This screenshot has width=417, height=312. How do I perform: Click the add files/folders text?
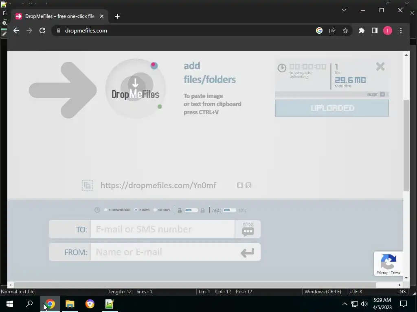point(210,72)
